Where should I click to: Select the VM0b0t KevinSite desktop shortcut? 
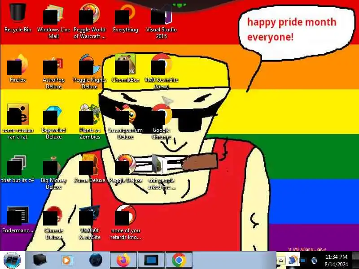point(89,222)
